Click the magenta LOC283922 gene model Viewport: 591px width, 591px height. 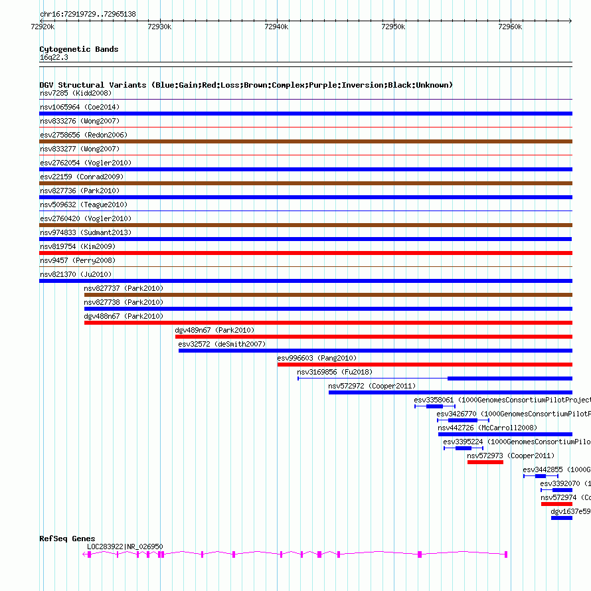[295, 554]
